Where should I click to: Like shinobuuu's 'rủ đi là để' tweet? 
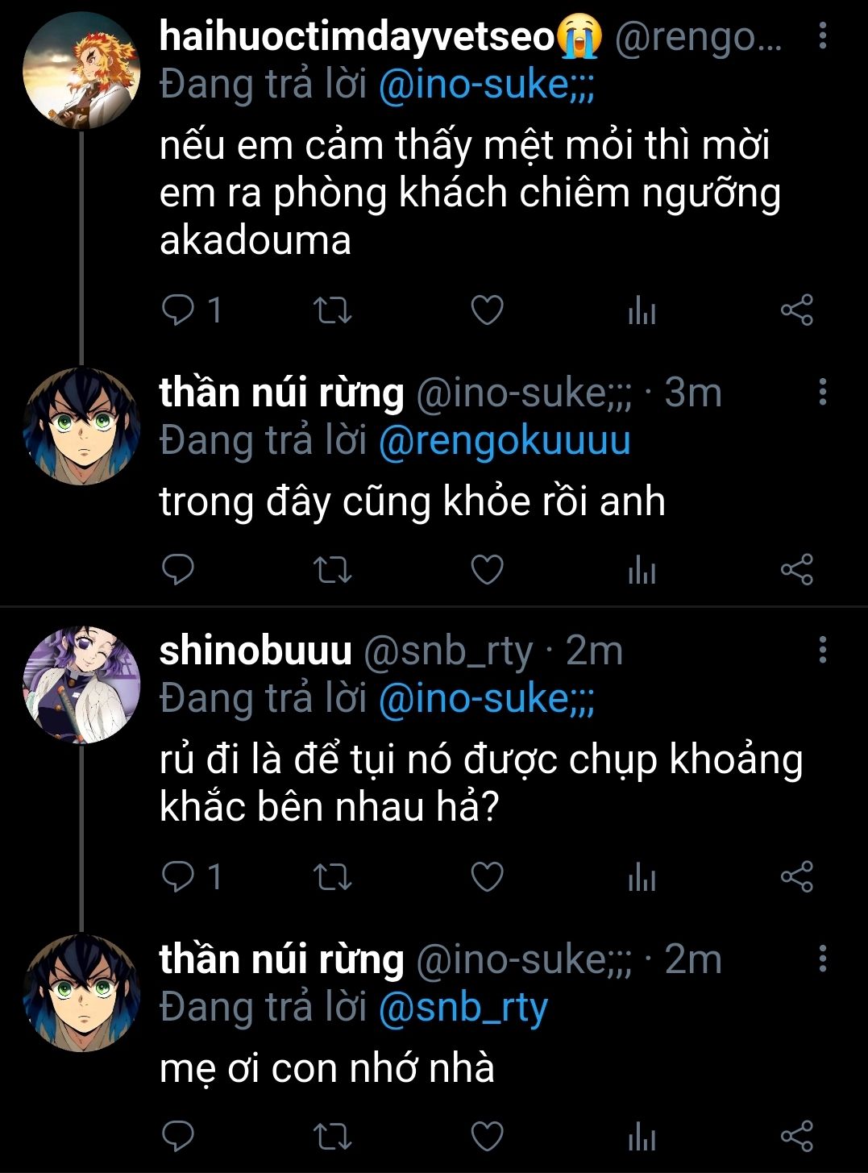click(x=487, y=876)
